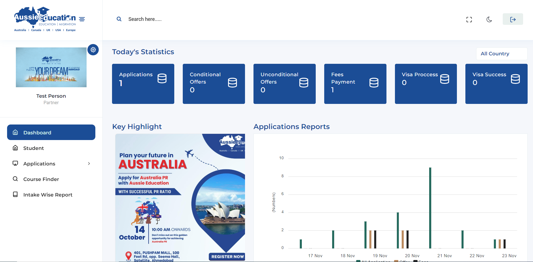Viewport: 533px width, 262px height.
Task: Click the fullscreen expand icon
Action: pos(469,19)
